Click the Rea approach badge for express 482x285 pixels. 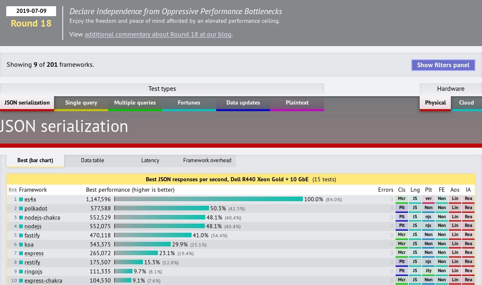[x=468, y=253]
